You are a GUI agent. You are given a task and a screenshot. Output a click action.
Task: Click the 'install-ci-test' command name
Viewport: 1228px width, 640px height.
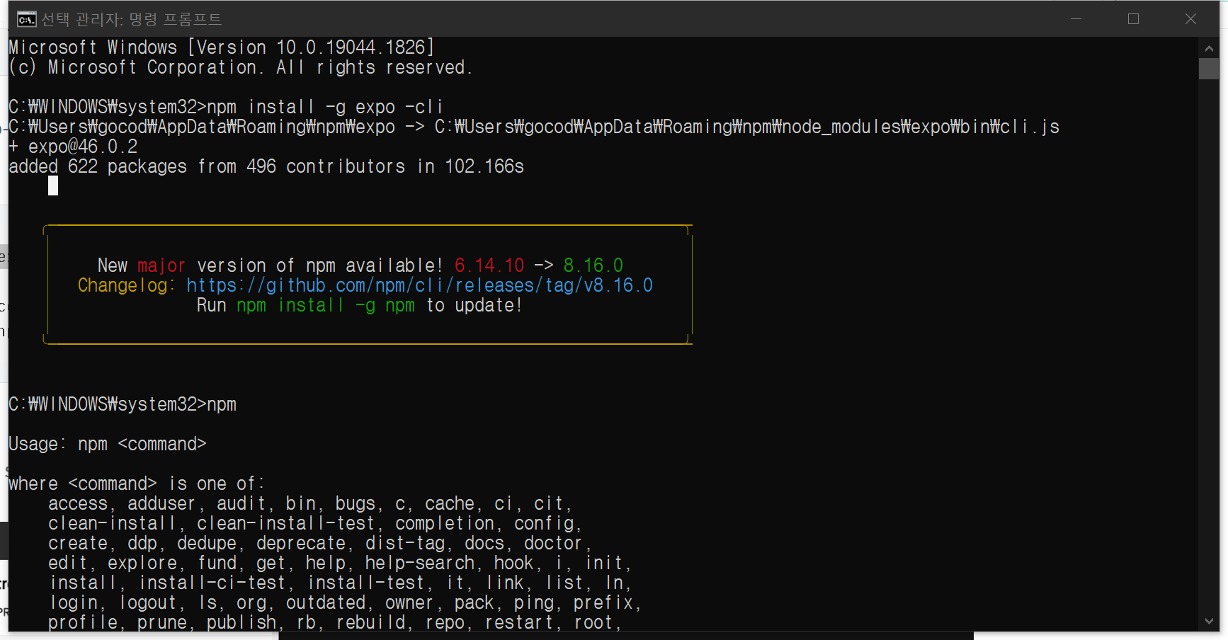(x=212, y=583)
